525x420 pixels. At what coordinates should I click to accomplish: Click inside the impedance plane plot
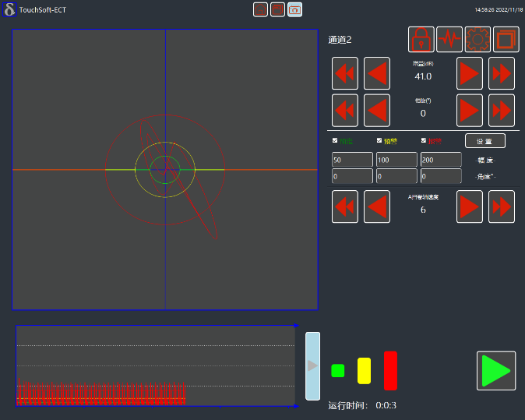click(x=165, y=169)
